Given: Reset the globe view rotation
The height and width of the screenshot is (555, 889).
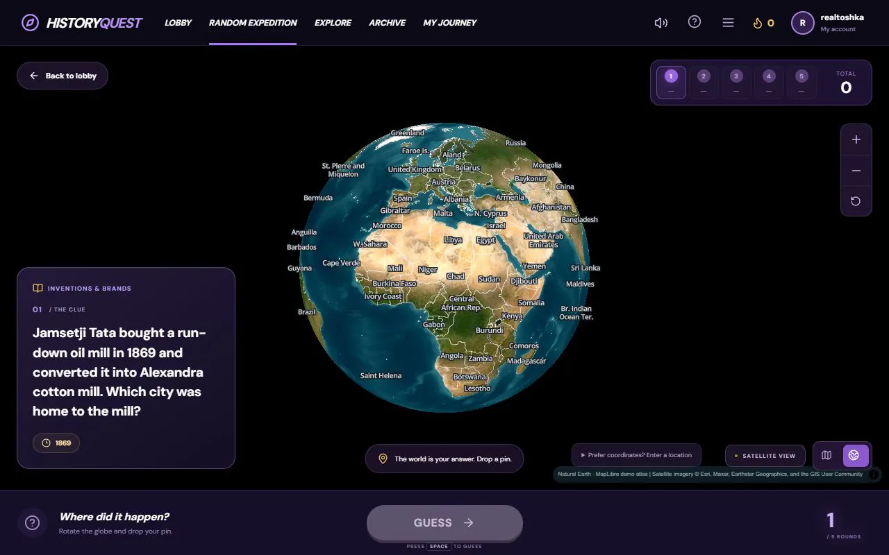Looking at the screenshot, I should (856, 201).
